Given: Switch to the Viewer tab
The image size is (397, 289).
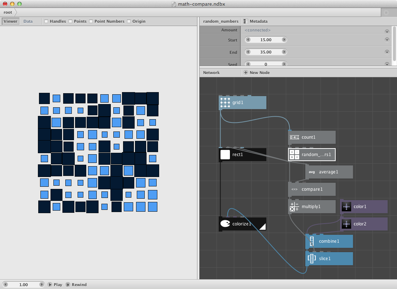Looking at the screenshot, I should [x=10, y=21].
